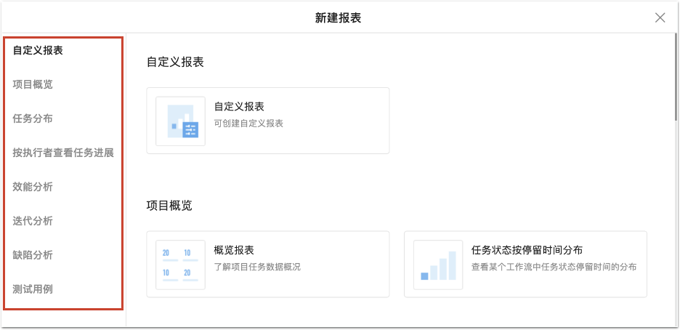Switch to 任务分布 category
This screenshot has width=680, height=330.
(33, 118)
